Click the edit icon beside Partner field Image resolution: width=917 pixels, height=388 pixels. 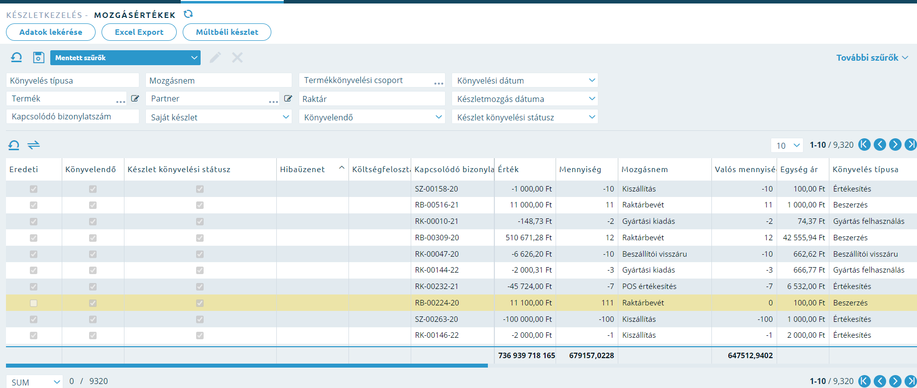(x=288, y=98)
